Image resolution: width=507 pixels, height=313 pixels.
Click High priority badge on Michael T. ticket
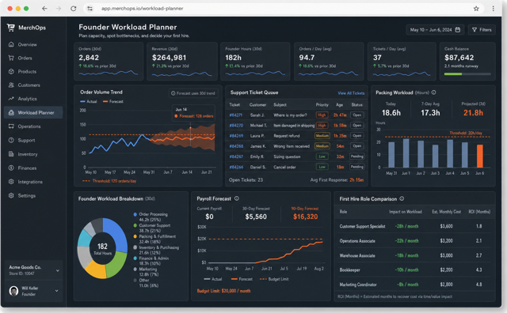(x=322, y=126)
